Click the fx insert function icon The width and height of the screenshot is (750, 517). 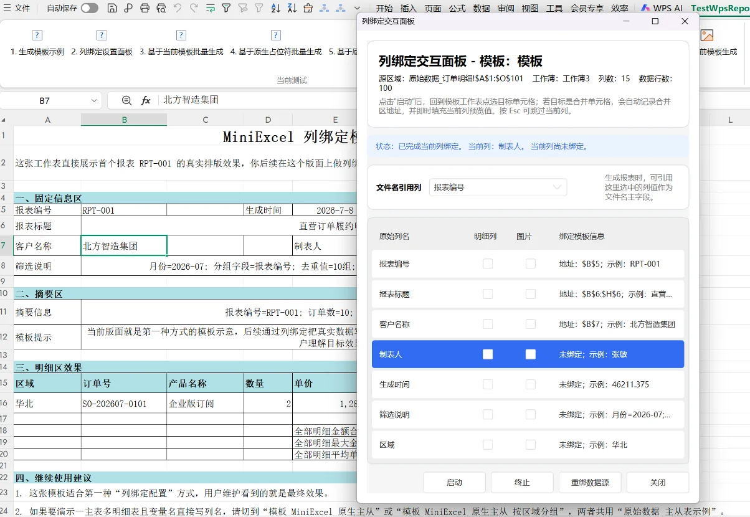coord(146,100)
